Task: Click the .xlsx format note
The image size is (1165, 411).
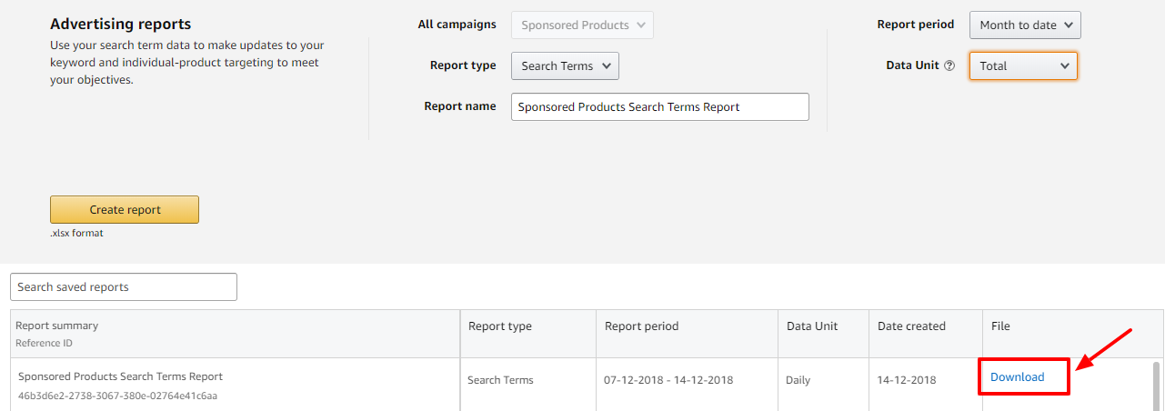Action: [76, 234]
